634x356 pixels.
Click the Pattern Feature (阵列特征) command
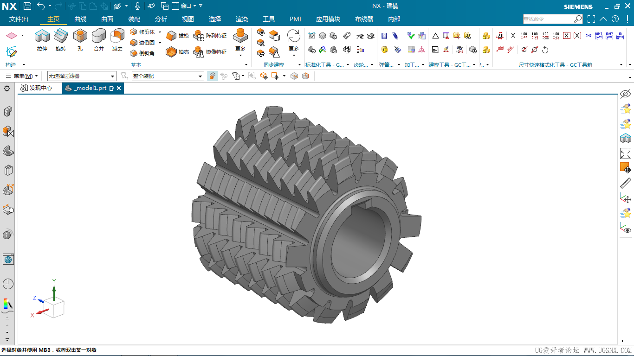pos(210,36)
